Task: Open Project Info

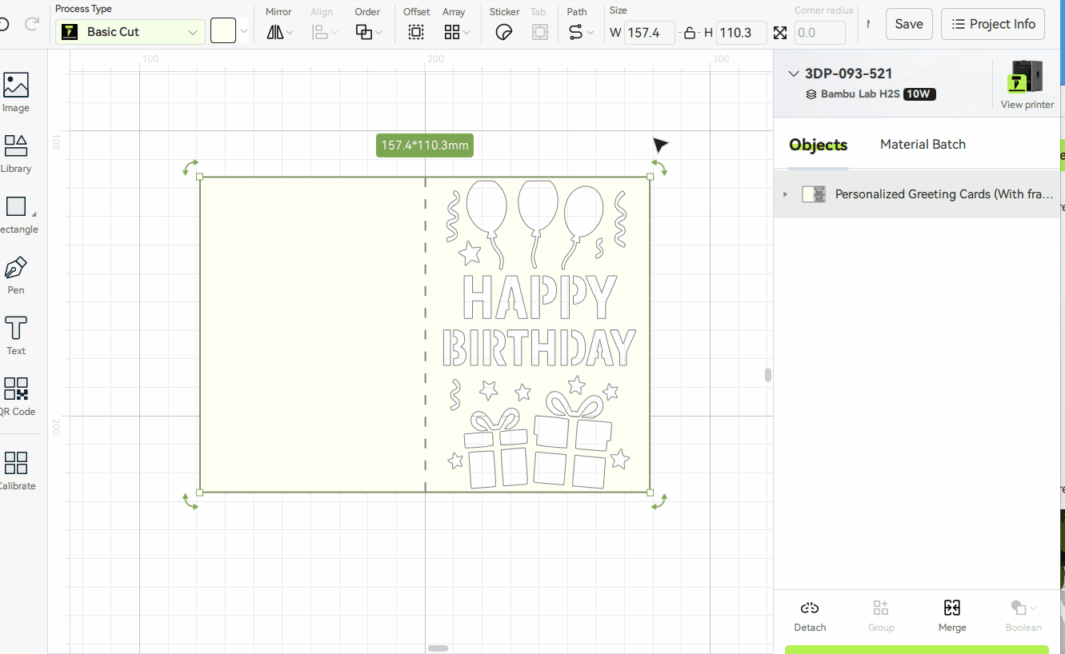Action: tap(993, 24)
